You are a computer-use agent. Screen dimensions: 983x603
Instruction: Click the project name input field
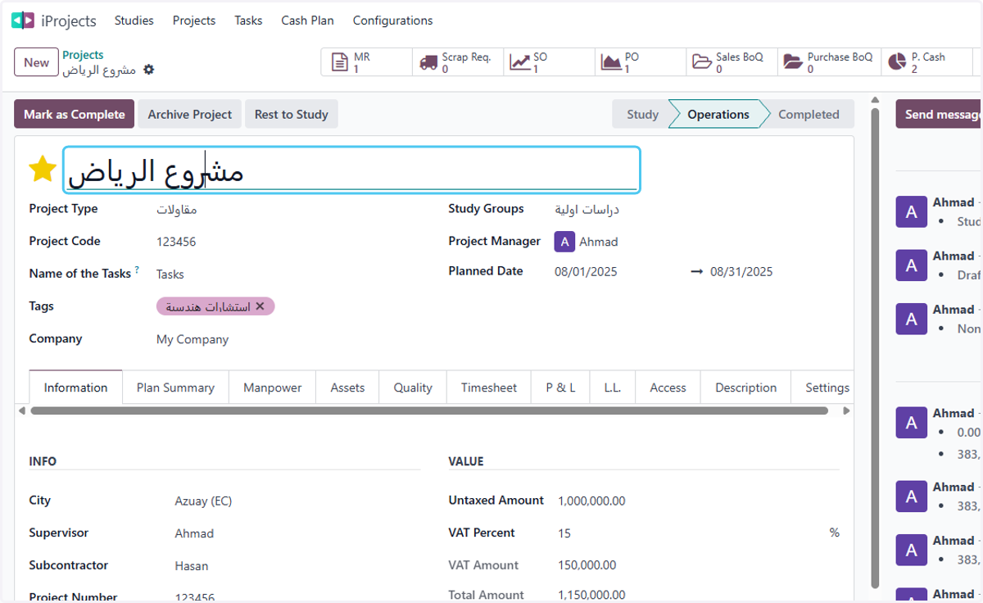pos(351,170)
